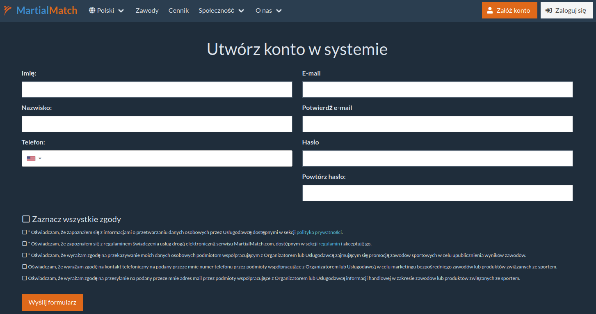Open the polityka prywatności link
Viewport: 596px width, 314px height.
pyautogui.click(x=319, y=232)
